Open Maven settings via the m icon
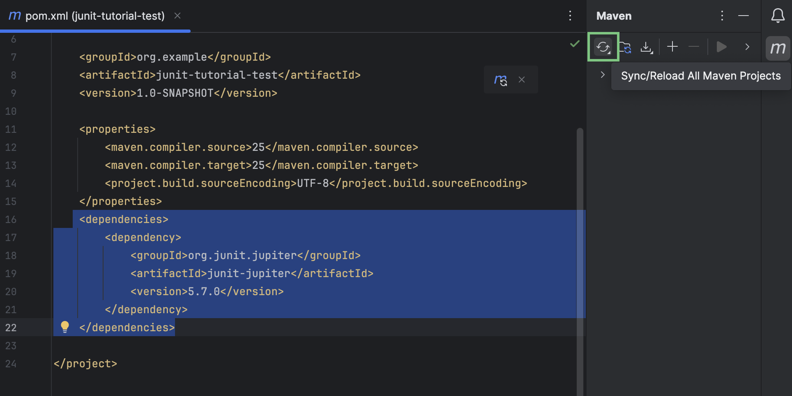The width and height of the screenshot is (792, 396). pyautogui.click(x=778, y=48)
